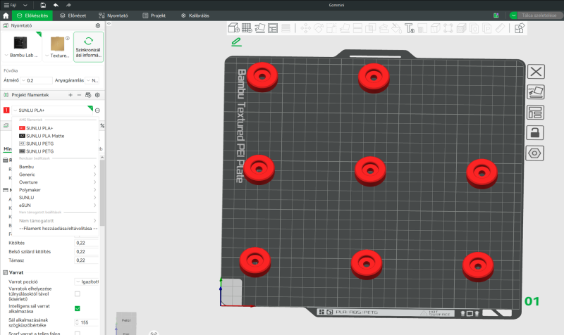Screen dimensions: 564x335
Task: Expand the SUNLU vendor submenu
Action: tap(56, 198)
